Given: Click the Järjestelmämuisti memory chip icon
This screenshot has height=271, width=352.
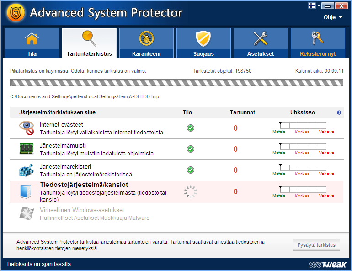Looking at the screenshot, I should [27, 149].
